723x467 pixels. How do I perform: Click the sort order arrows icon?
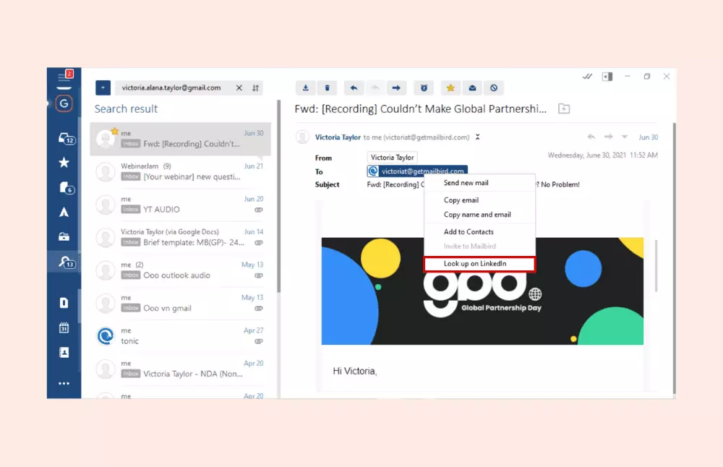tap(255, 87)
